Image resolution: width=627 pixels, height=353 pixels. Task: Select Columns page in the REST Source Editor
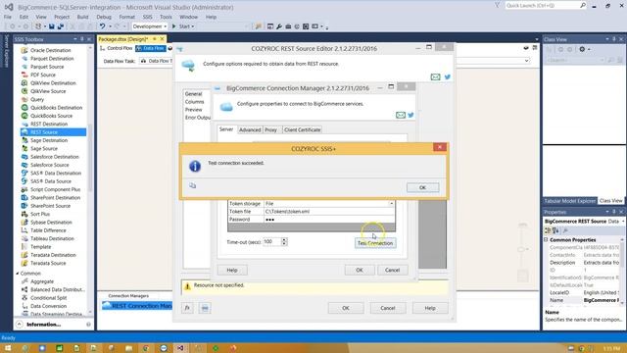point(194,102)
